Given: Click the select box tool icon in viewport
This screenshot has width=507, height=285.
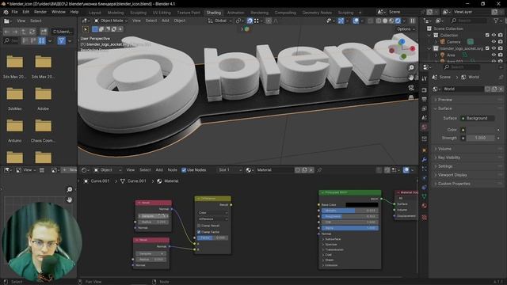Looking at the screenshot, I should [86, 29].
